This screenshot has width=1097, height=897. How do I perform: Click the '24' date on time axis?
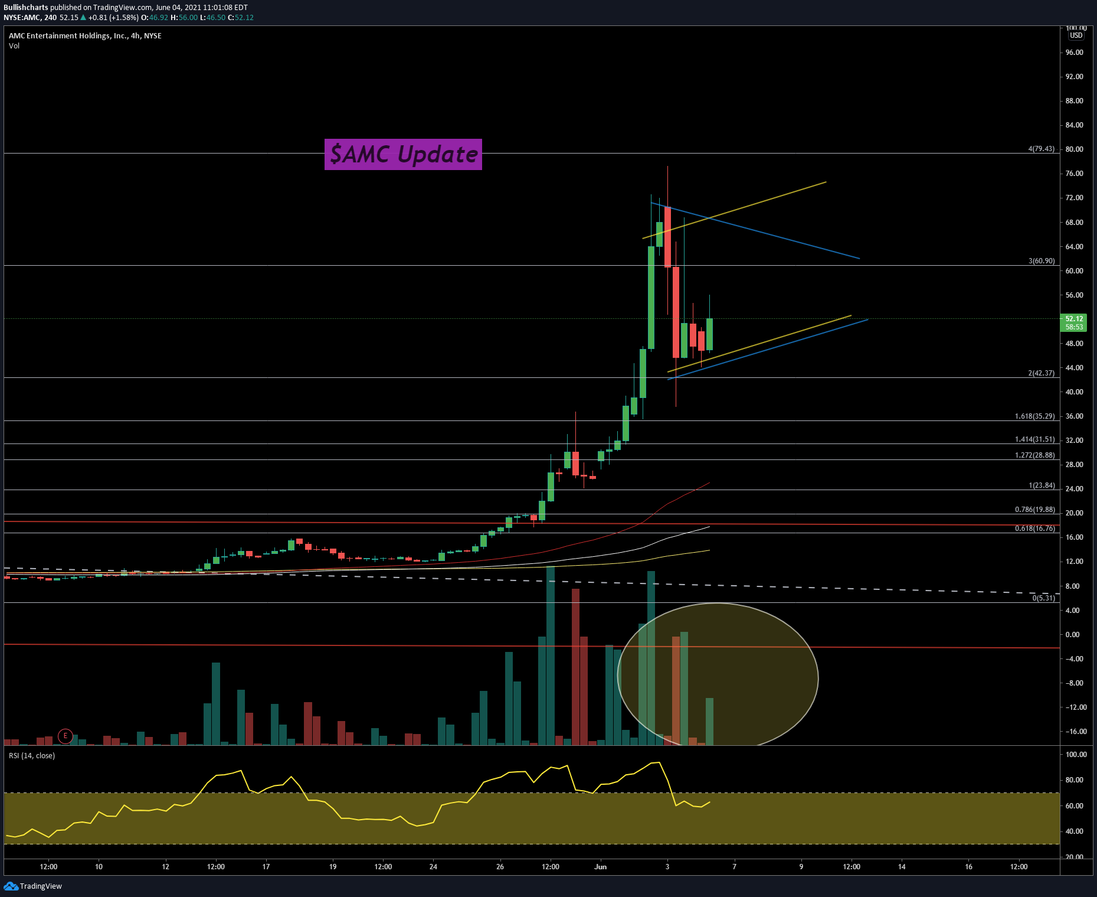(433, 867)
